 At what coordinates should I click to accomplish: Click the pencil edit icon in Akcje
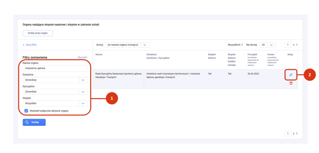pyautogui.click(x=291, y=75)
